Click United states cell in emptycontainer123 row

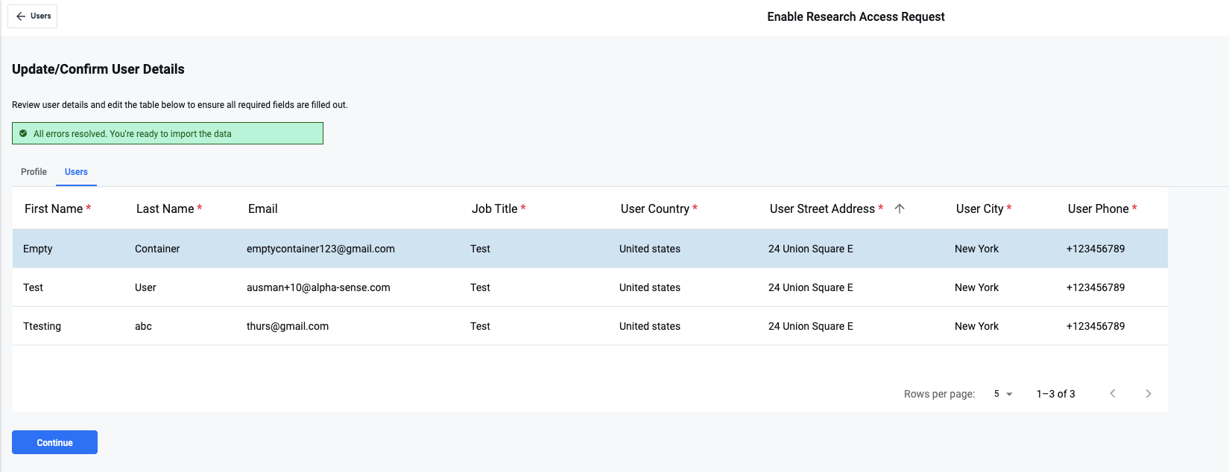click(x=650, y=249)
